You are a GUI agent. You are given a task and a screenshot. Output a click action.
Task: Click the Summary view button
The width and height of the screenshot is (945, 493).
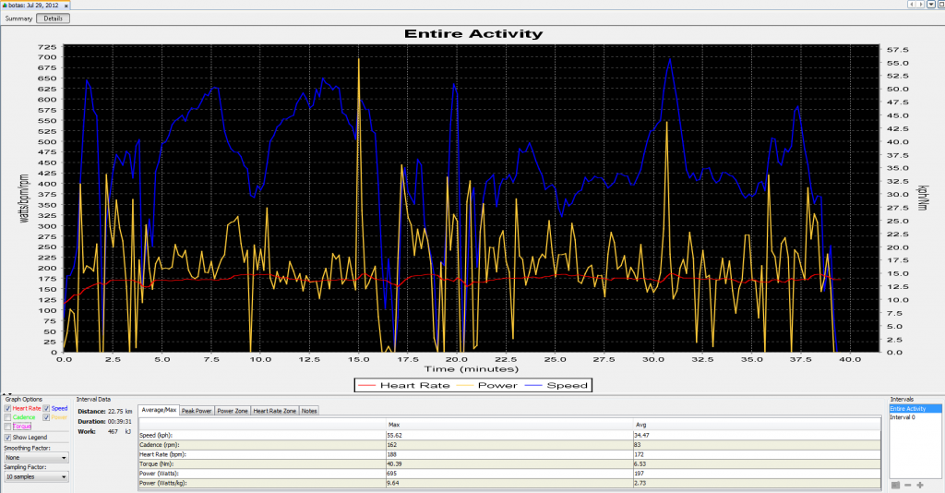coord(18,18)
